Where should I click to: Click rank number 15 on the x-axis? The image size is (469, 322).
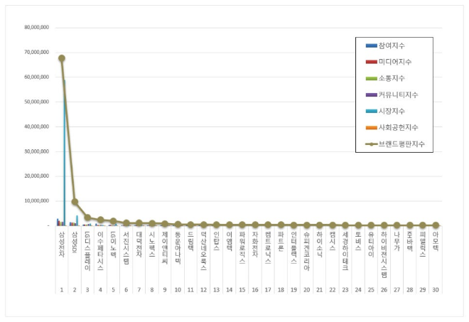coord(242,290)
